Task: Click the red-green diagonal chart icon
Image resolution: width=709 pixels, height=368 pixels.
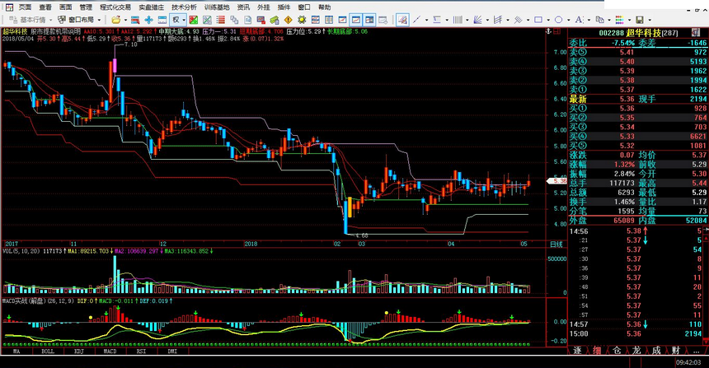Action: point(194,20)
